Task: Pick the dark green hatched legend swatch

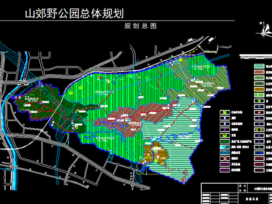Action: click(x=259, y=83)
